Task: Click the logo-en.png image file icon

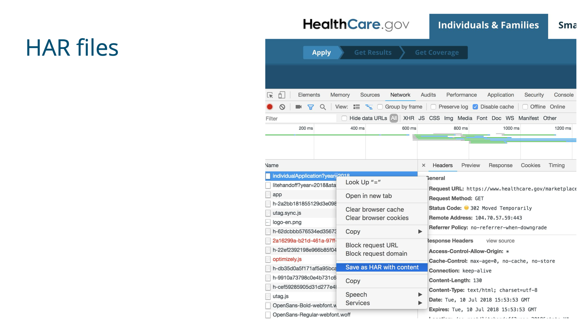Action: tap(268, 222)
